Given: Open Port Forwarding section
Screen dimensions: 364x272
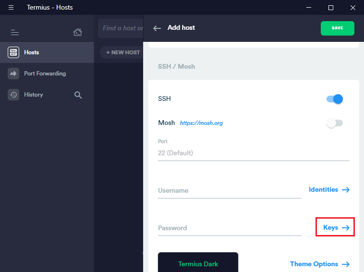Looking at the screenshot, I should [47, 74].
